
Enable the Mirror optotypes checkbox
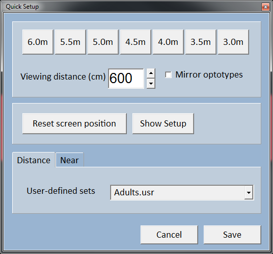(169, 75)
